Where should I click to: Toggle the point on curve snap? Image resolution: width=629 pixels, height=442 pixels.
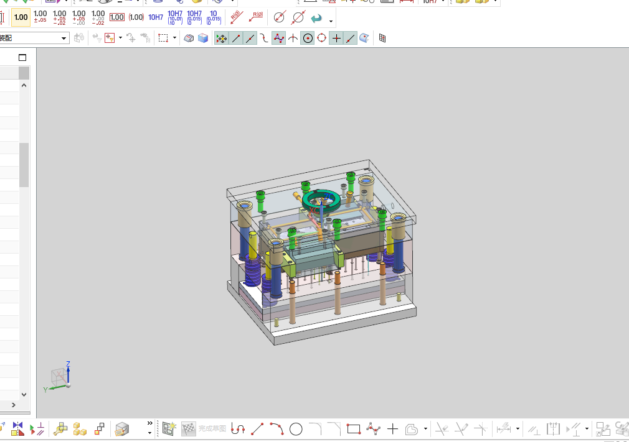(x=350, y=38)
